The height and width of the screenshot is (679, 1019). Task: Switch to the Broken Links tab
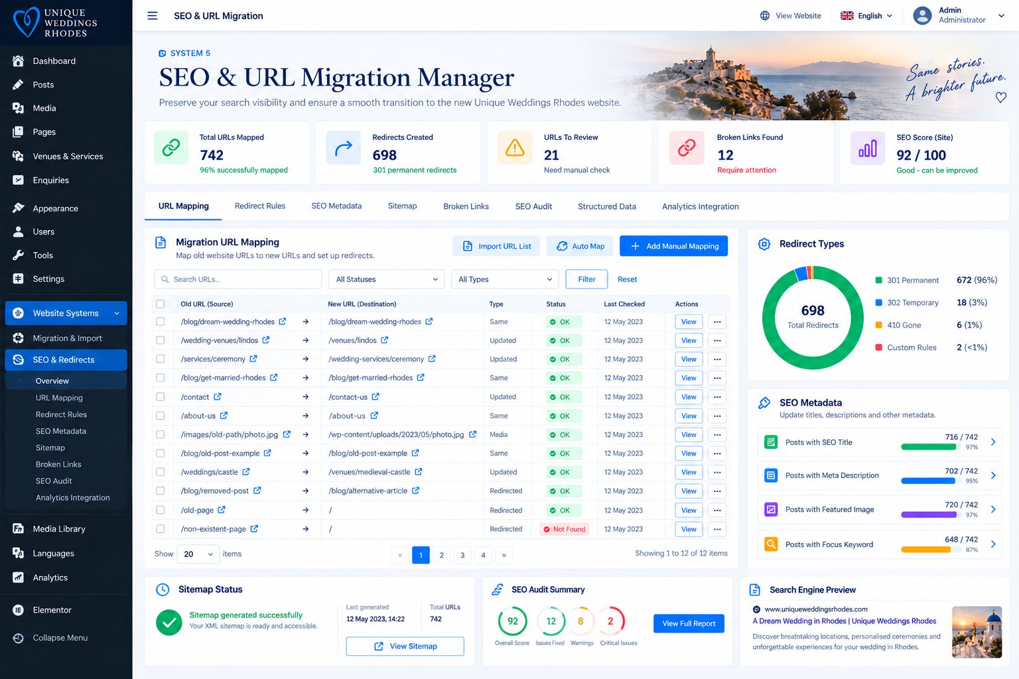(466, 206)
